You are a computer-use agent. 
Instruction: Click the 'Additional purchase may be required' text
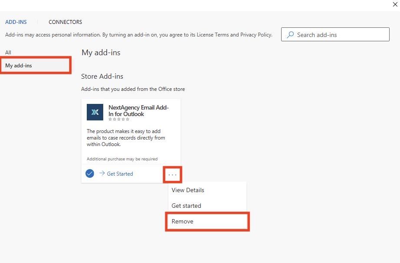122,159
